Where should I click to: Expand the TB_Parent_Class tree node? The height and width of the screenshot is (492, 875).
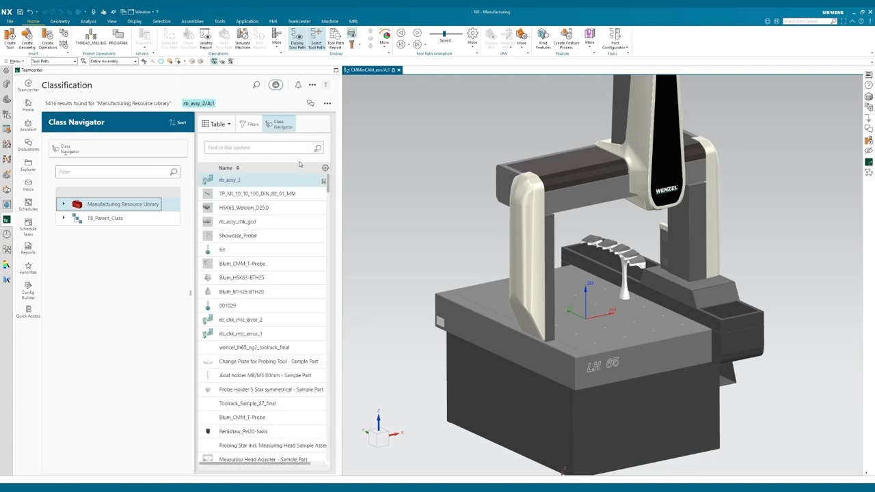pos(64,218)
